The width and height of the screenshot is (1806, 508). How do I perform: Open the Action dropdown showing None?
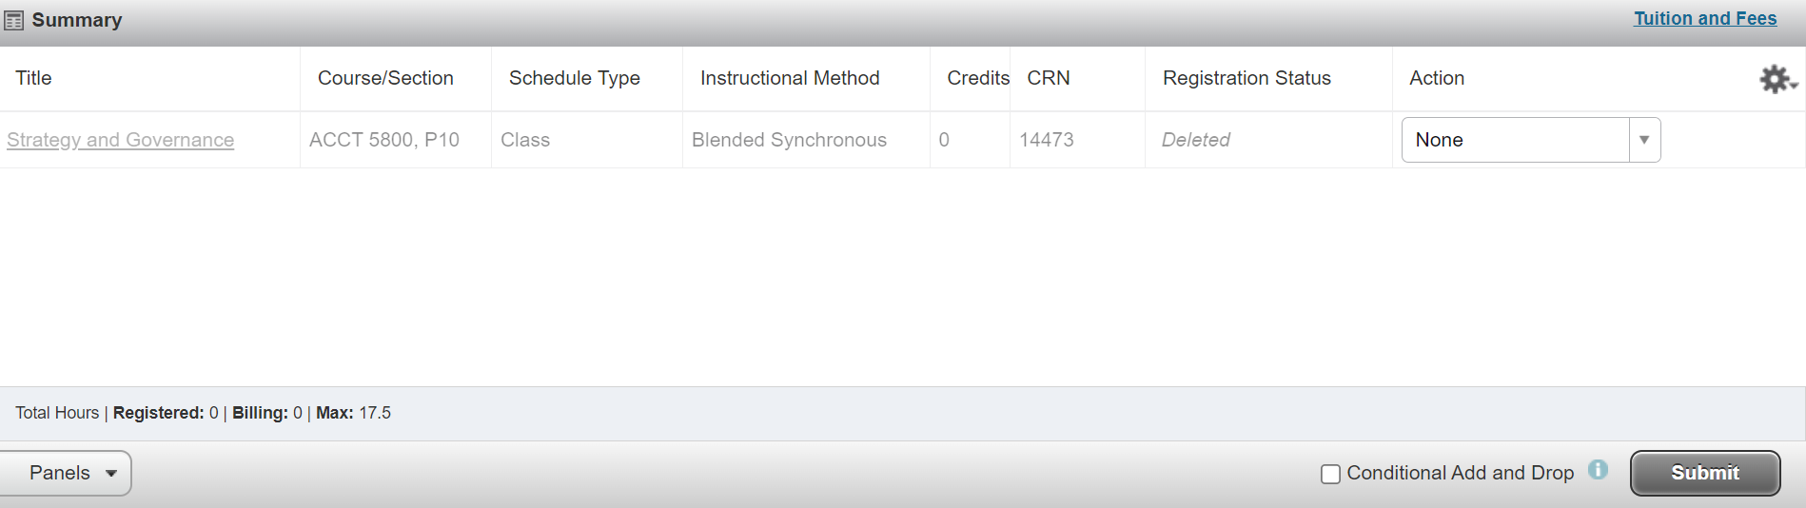(1515, 140)
